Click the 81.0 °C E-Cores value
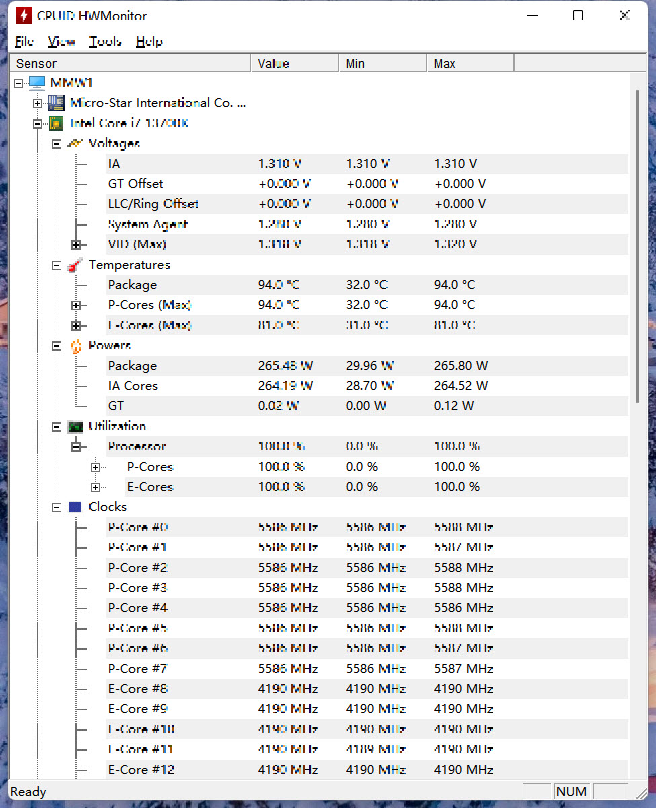 279,325
